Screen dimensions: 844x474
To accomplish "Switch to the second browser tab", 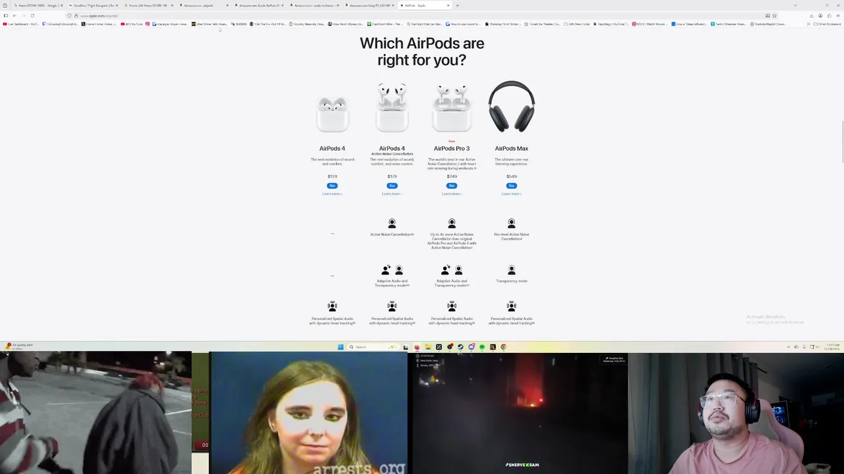I will tap(92, 5).
